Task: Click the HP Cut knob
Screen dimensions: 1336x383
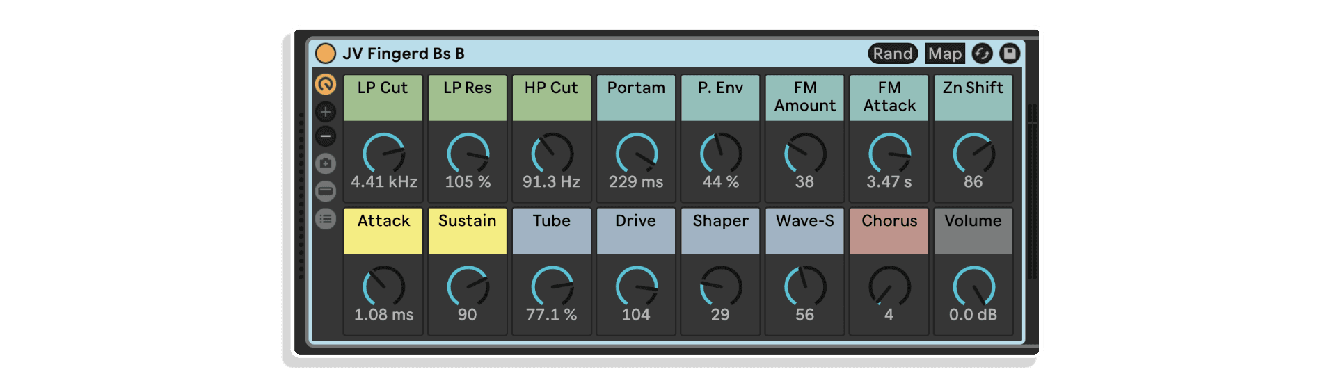Action: 552,154
